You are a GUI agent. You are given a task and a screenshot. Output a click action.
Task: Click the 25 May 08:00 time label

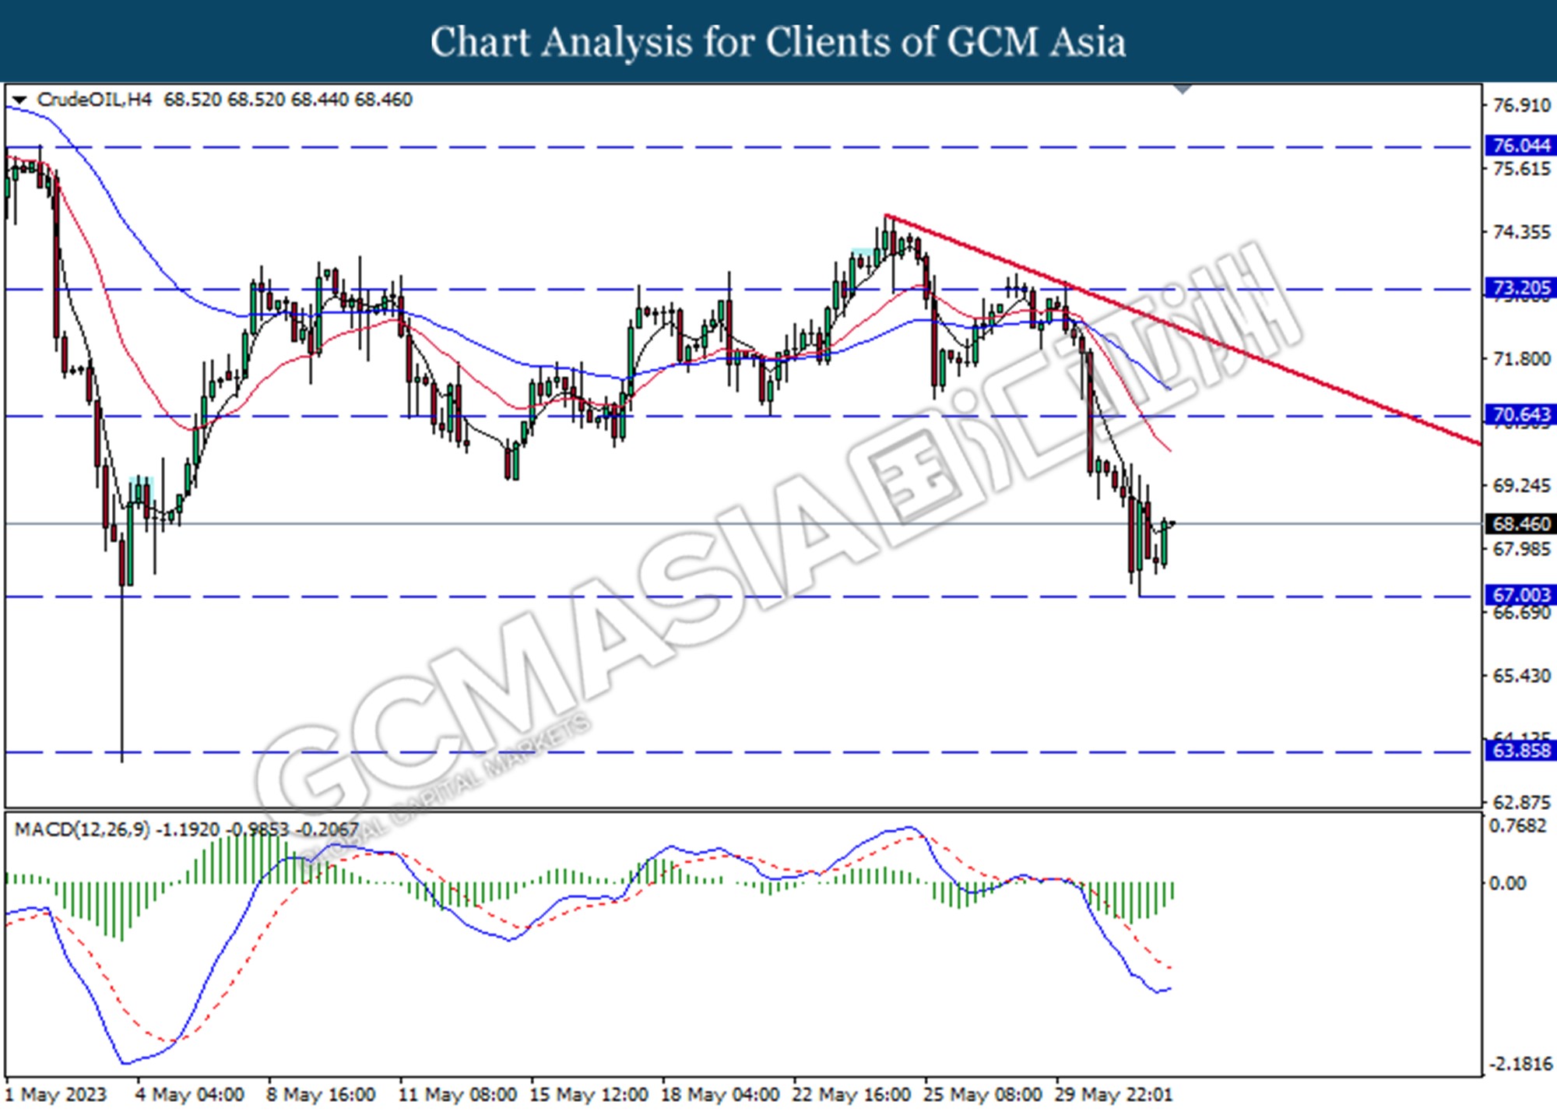tap(983, 1095)
